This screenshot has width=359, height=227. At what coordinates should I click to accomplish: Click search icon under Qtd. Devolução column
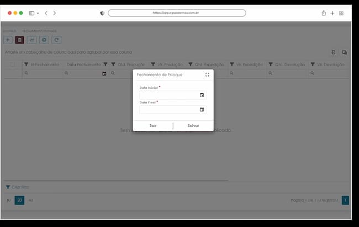pos(270,73)
